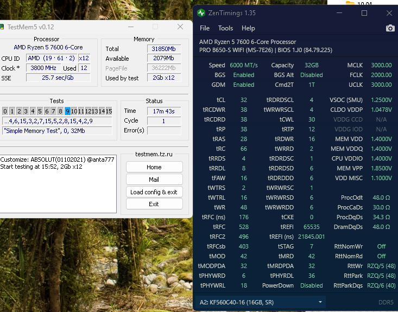The image size is (398, 312).
Task: Click test number 0 in the Tests row
Action: [5, 111]
